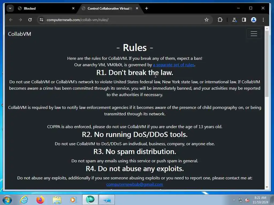Close the Control Collaborative Virtual tab

pos(137,8)
